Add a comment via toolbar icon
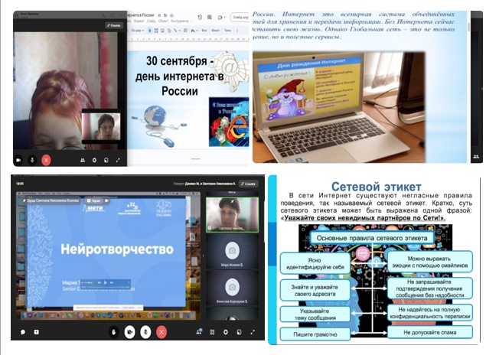The width and height of the screenshot is (486, 355). (x=185, y=31)
